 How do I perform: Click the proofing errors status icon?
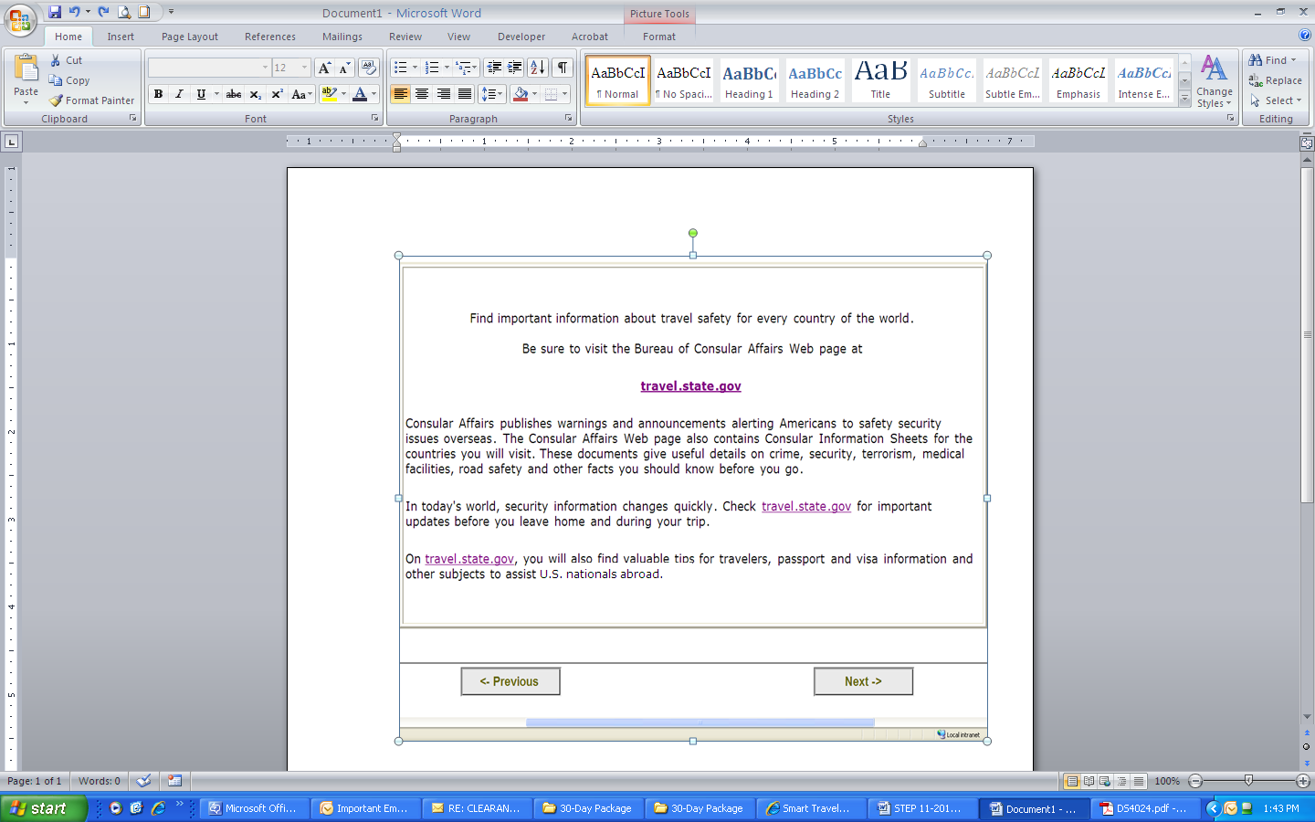143,781
